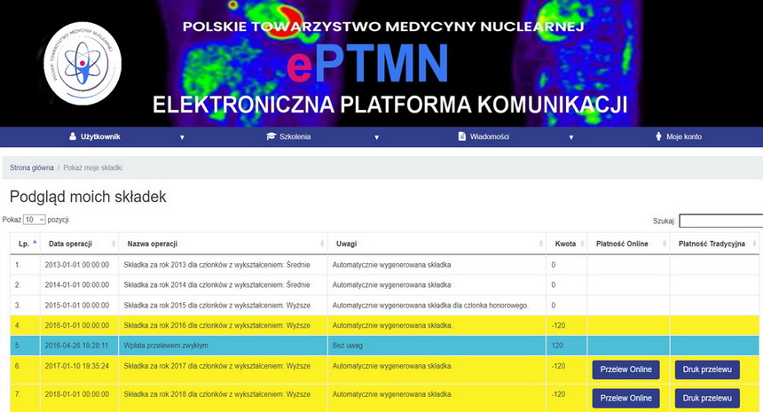The height and width of the screenshot is (412, 763).
Task: Select date cell 2014-01-01 00:00:00
Action: 77,284
